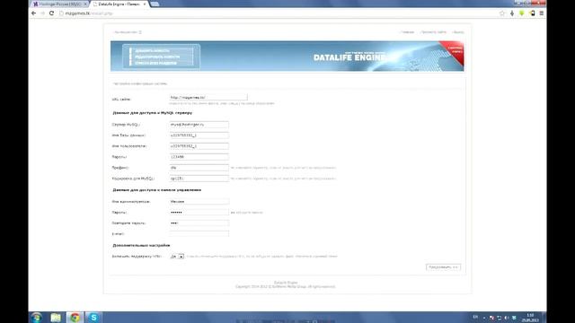
Task: Open a new browser tab
Action: [x=155, y=4]
